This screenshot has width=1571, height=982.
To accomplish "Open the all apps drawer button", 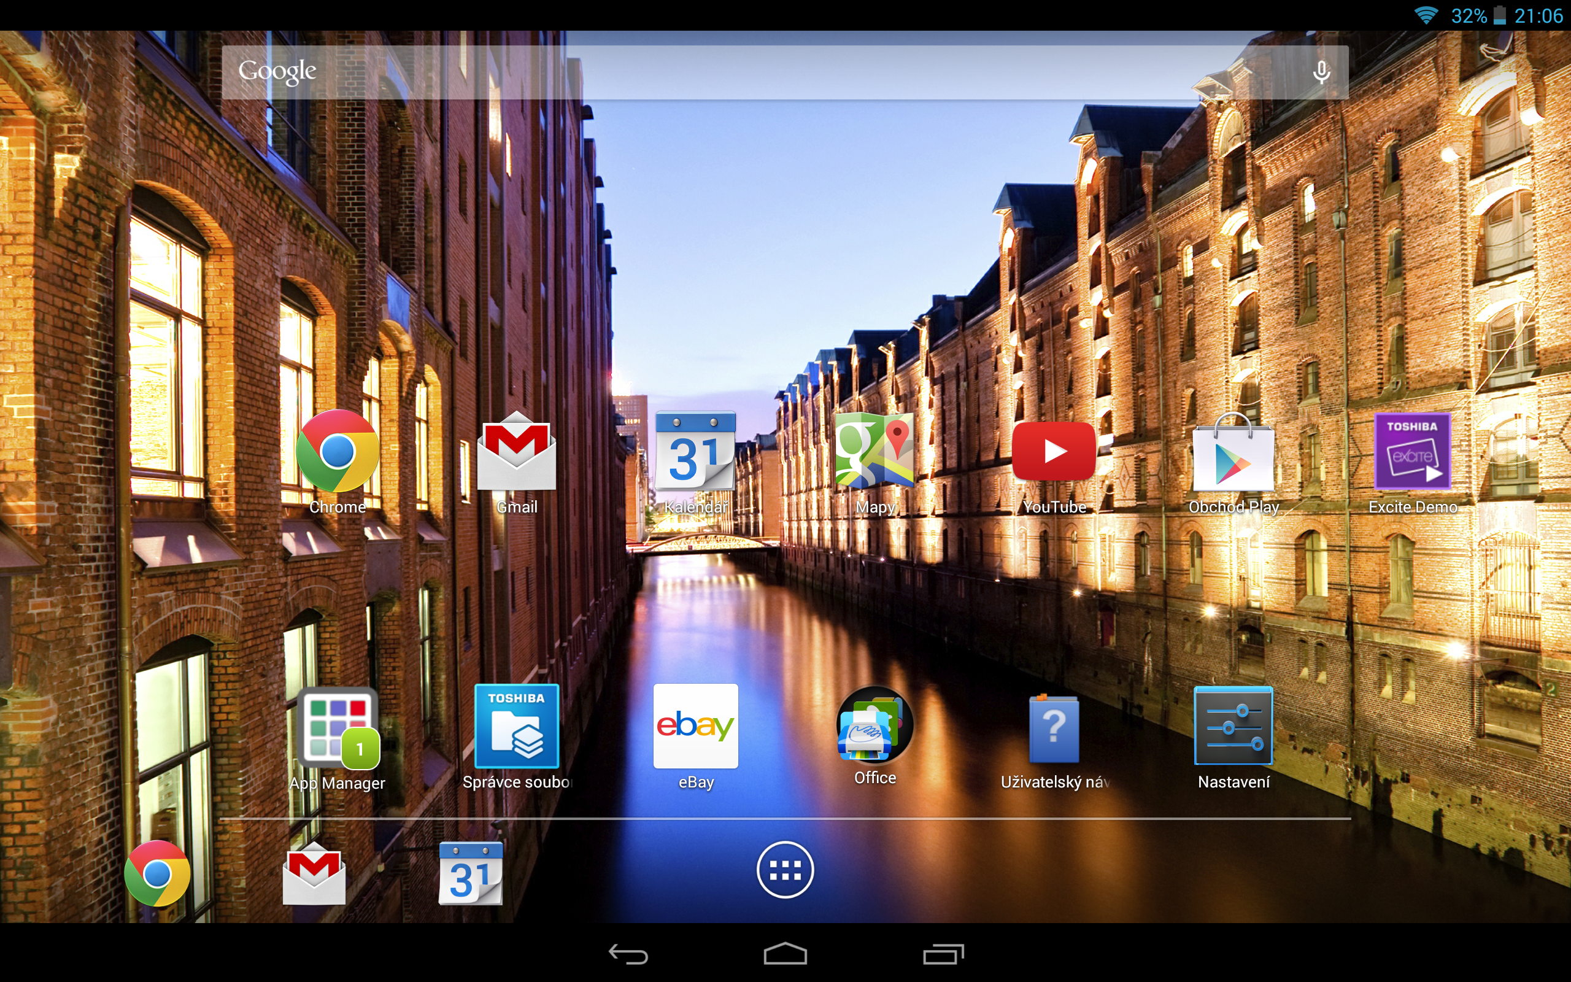I will (x=785, y=870).
